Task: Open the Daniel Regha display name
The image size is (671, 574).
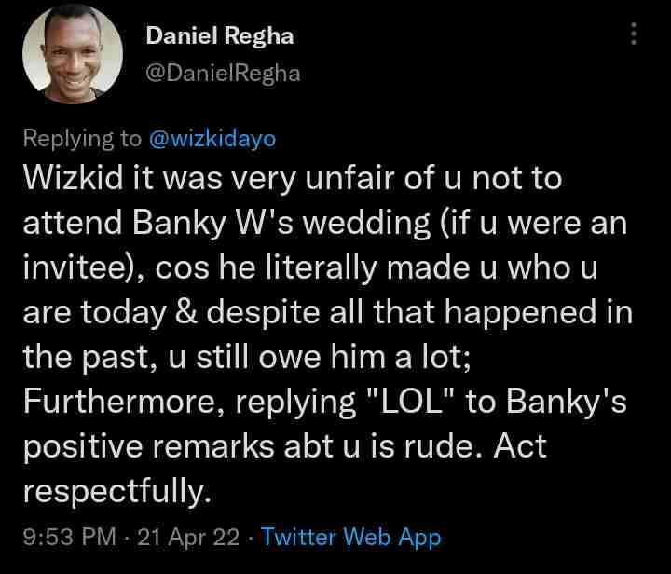Action: click(219, 36)
